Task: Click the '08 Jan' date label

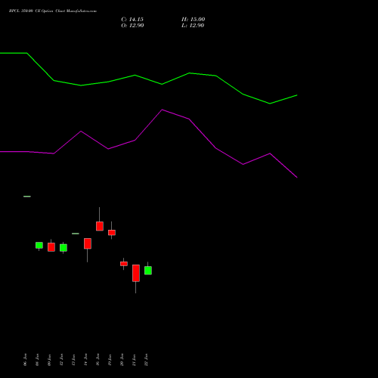Action: tap(37, 360)
